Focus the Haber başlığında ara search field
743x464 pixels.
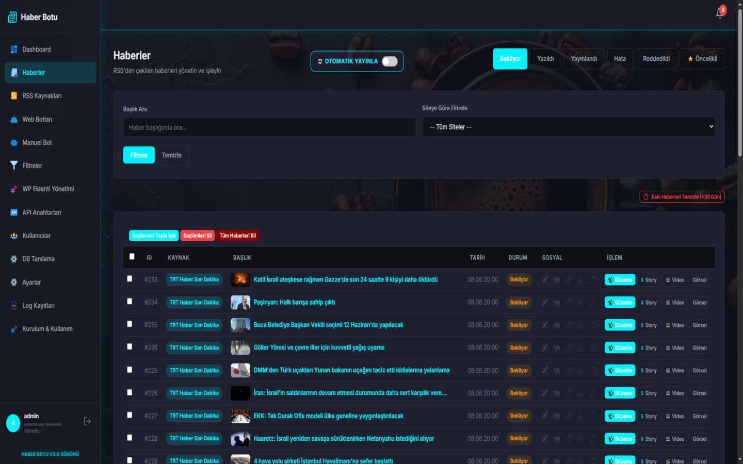[269, 127]
